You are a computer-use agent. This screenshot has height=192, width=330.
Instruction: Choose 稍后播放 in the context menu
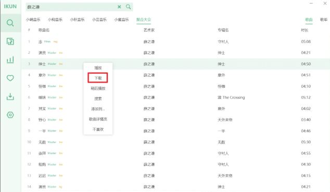point(98,88)
